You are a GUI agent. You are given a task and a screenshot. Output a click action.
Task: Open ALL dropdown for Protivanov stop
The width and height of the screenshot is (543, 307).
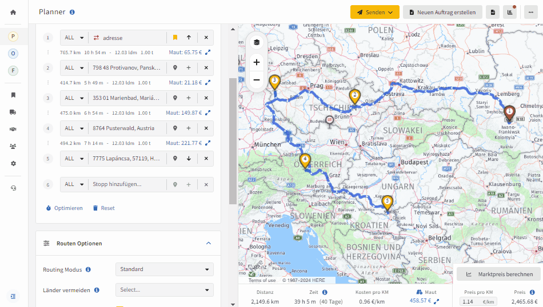tap(74, 68)
